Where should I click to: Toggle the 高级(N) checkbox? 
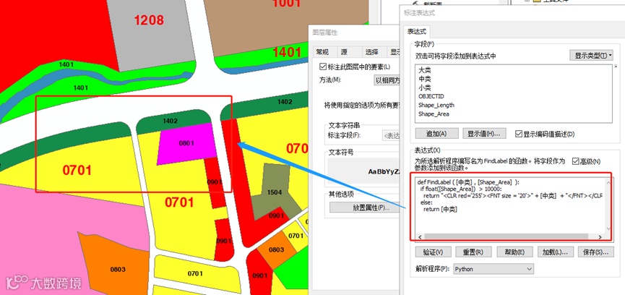click(x=575, y=161)
